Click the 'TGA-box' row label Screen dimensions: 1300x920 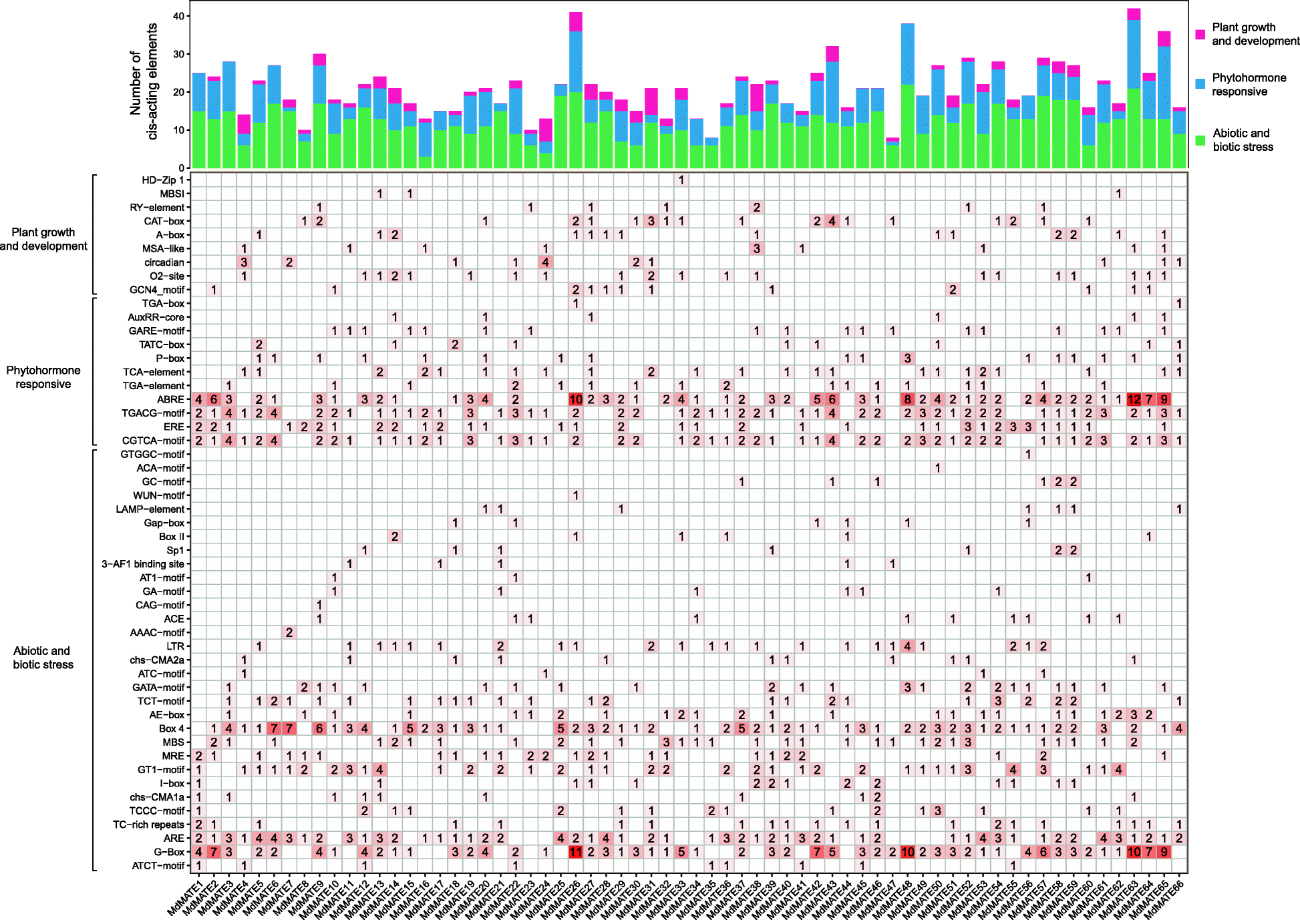coord(162,304)
